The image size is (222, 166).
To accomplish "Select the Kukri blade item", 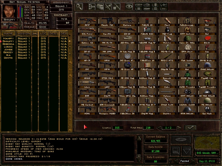I will (167, 84).
